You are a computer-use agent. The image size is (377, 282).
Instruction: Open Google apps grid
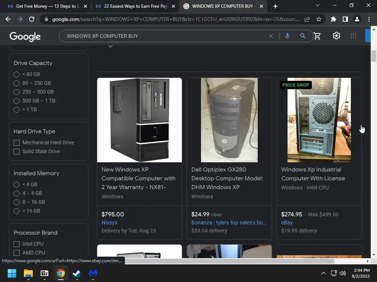[x=353, y=36]
